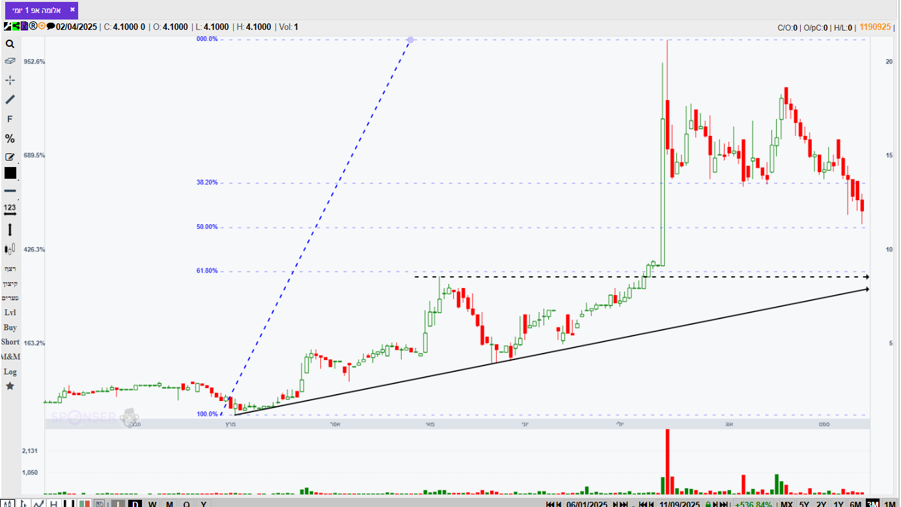Select the 5Y range button
The width and height of the screenshot is (901, 507).
click(804, 504)
